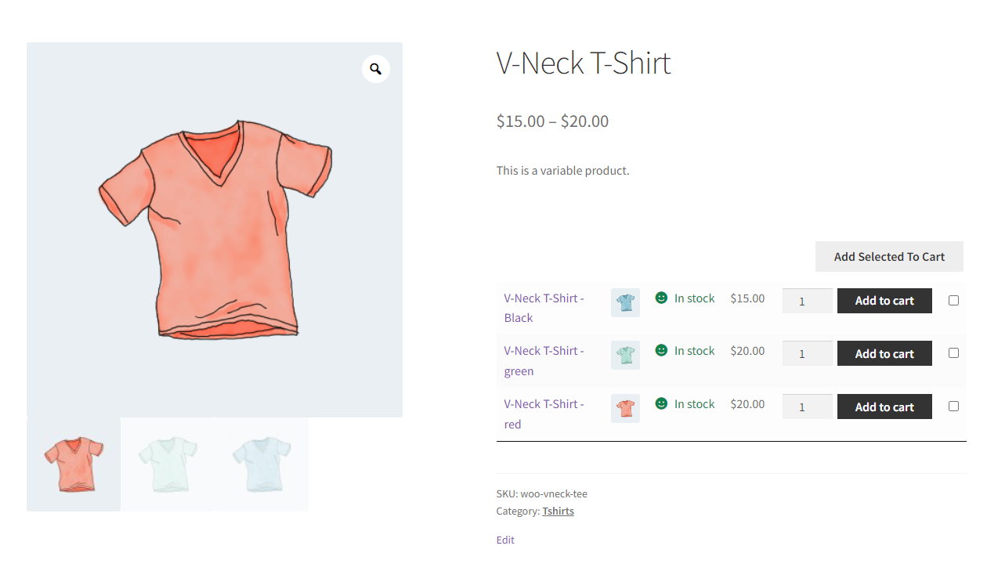Click the small green shirt icon in green row
987x571 pixels.
[625, 355]
